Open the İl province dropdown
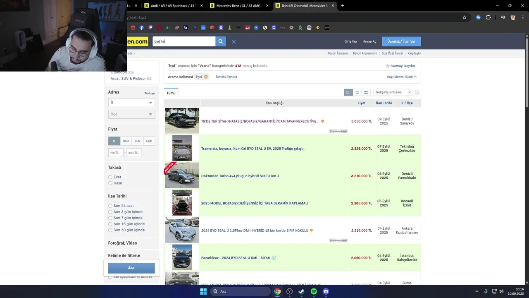This screenshot has width=529, height=298. coord(131,103)
